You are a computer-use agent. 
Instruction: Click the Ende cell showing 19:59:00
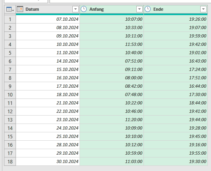point(175,36)
